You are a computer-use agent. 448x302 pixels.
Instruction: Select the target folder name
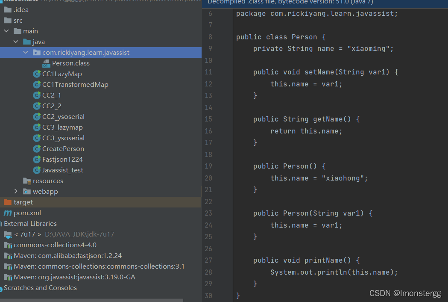click(x=23, y=202)
